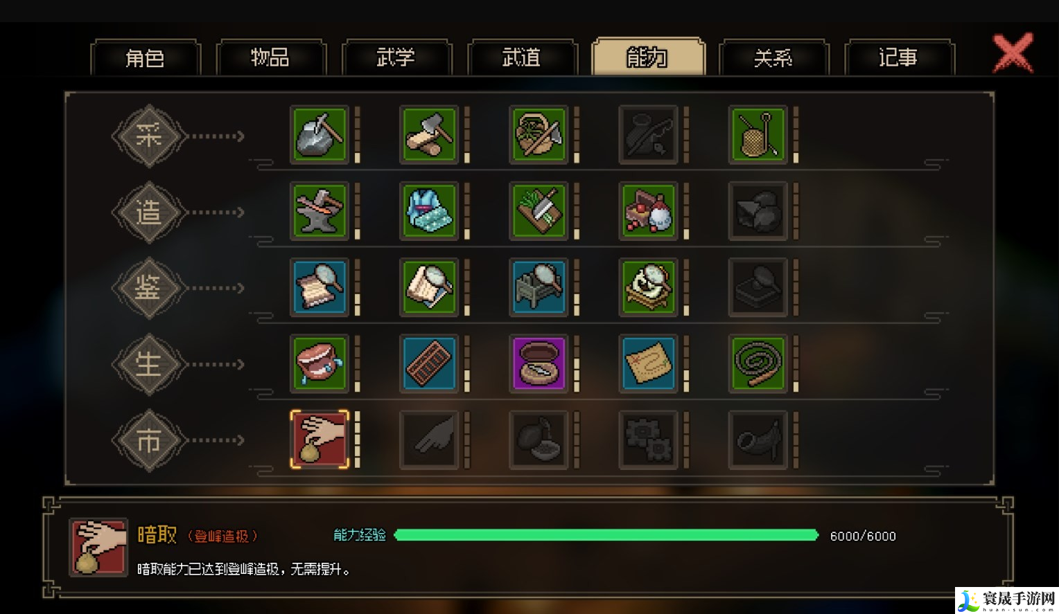Open the 武学 martial arts tab
1059x614 pixels.
coord(396,57)
